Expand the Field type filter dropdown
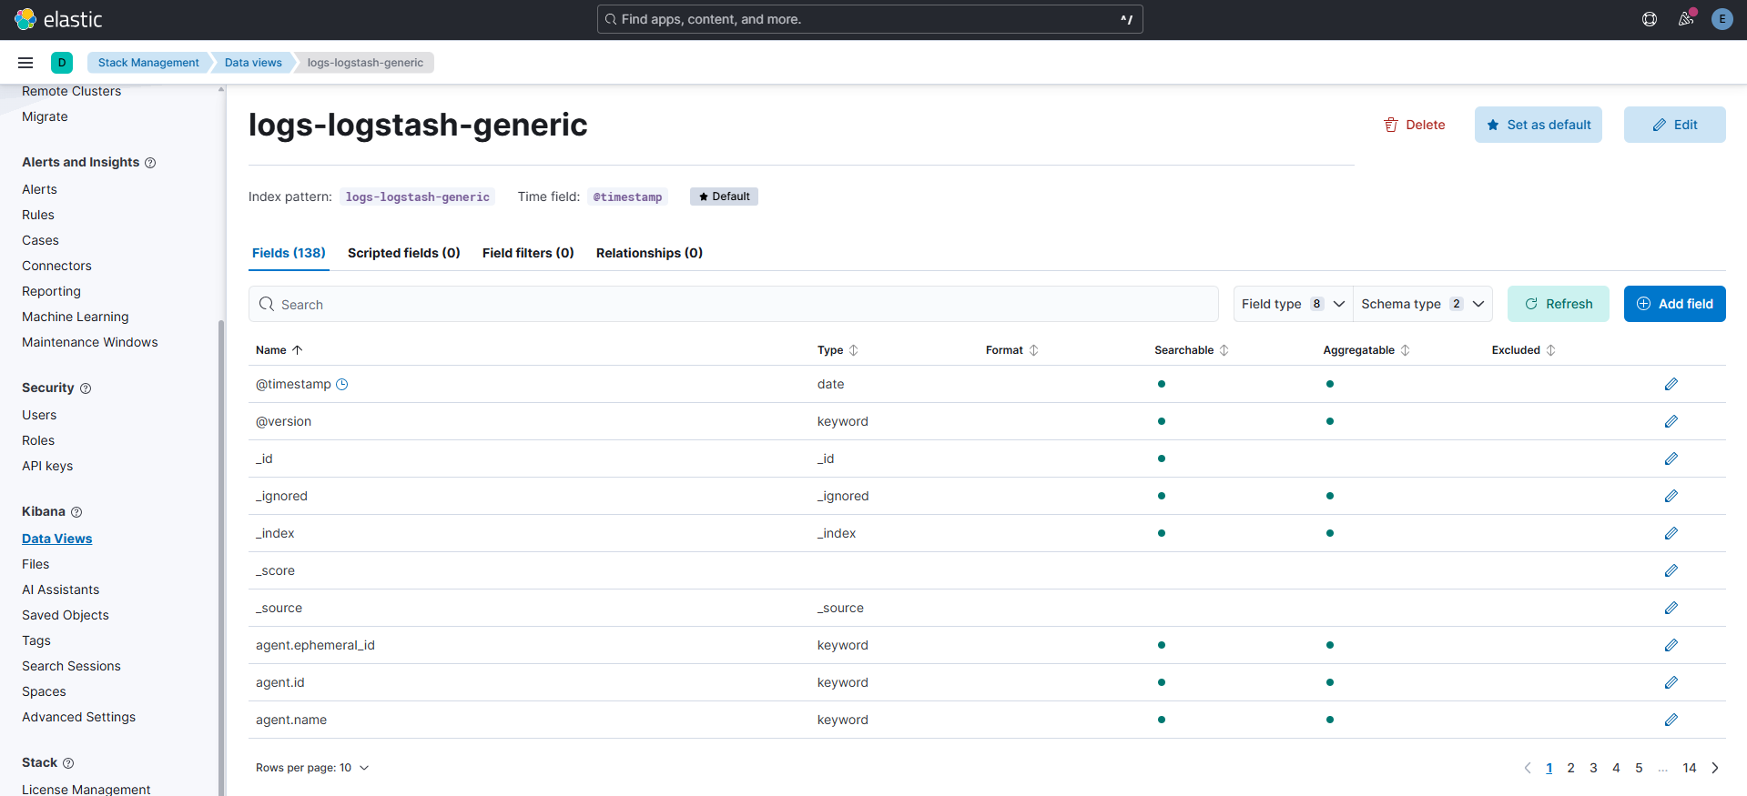The height and width of the screenshot is (796, 1747). pyautogui.click(x=1293, y=304)
